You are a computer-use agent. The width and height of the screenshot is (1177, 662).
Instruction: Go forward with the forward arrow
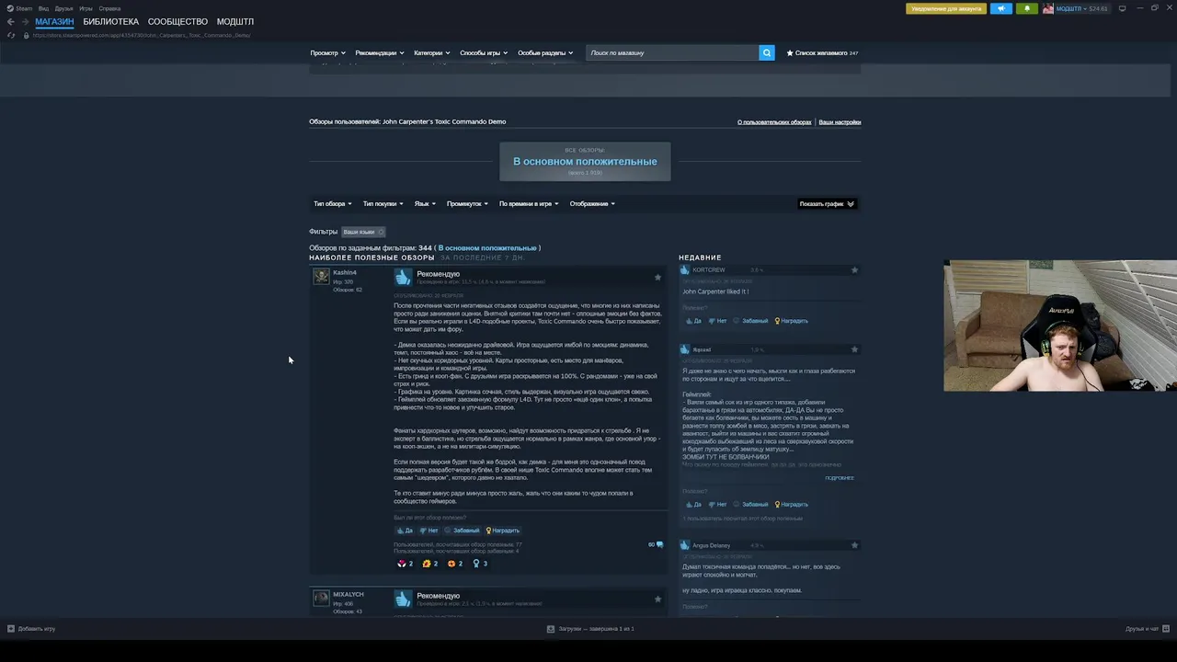click(25, 22)
